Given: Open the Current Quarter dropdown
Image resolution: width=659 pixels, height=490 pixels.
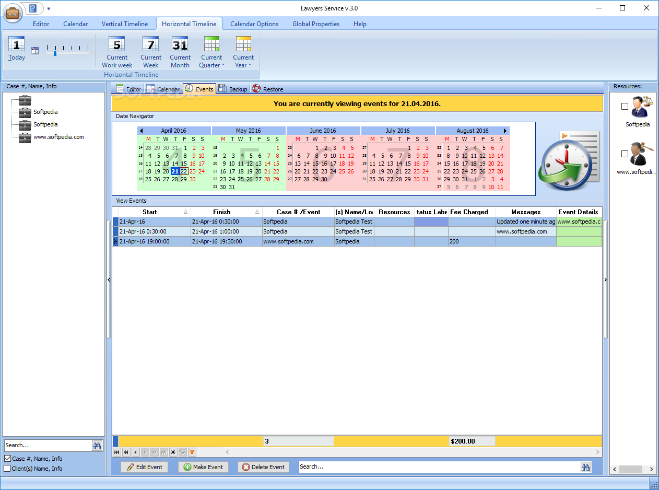Looking at the screenshot, I should tap(211, 52).
